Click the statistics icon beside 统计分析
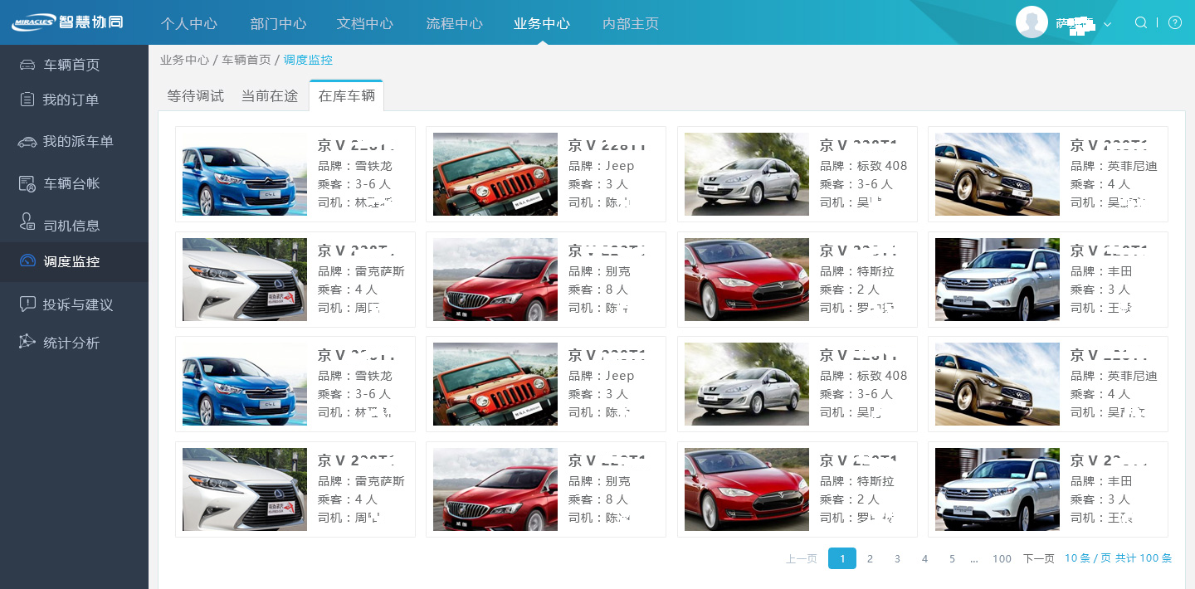Viewport: 1195px width, 589px height. click(27, 342)
